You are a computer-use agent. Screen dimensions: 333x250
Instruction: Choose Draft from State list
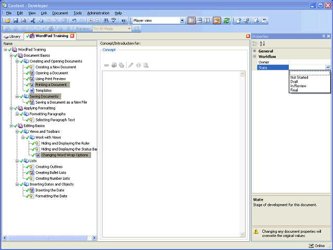[310, 82]
